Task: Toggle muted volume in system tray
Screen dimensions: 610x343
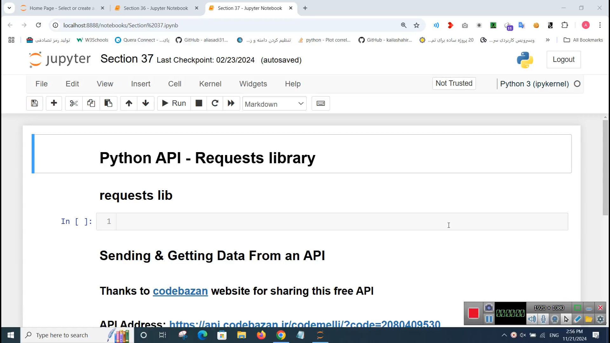Action: click(523, 335)
